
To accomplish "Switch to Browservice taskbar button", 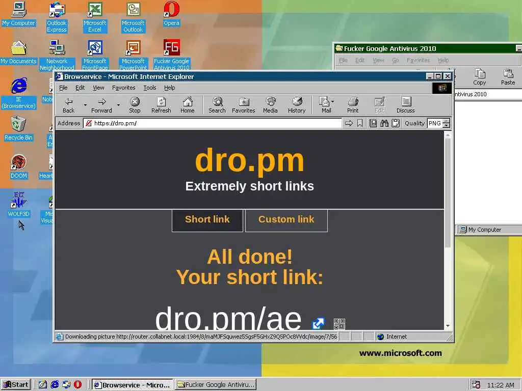I will click(x=132, y=385).
